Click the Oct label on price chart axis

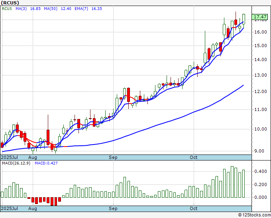[194, 157]
